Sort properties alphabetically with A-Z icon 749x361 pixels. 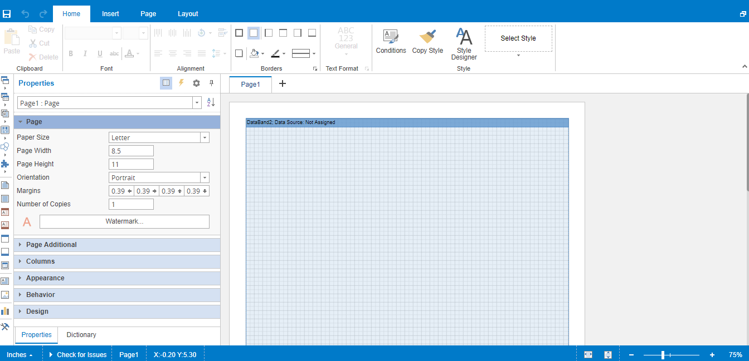[211, 102]
